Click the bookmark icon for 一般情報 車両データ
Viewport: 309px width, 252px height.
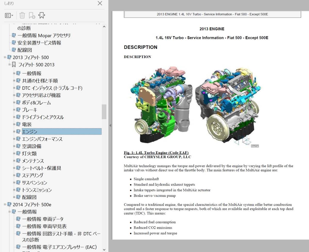[x=18, y=219]
